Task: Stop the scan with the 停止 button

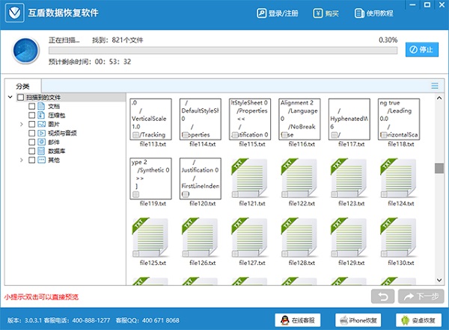Action: pyautogui.click(x=422, y=50)
